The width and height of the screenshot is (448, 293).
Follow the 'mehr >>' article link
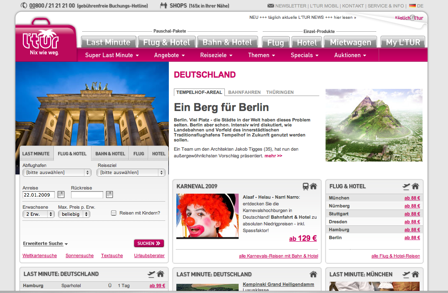(273, 156)
